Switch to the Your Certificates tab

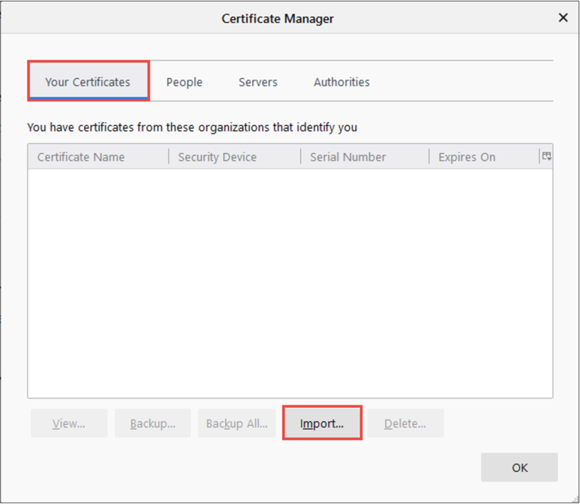click(x=88, y=82)
